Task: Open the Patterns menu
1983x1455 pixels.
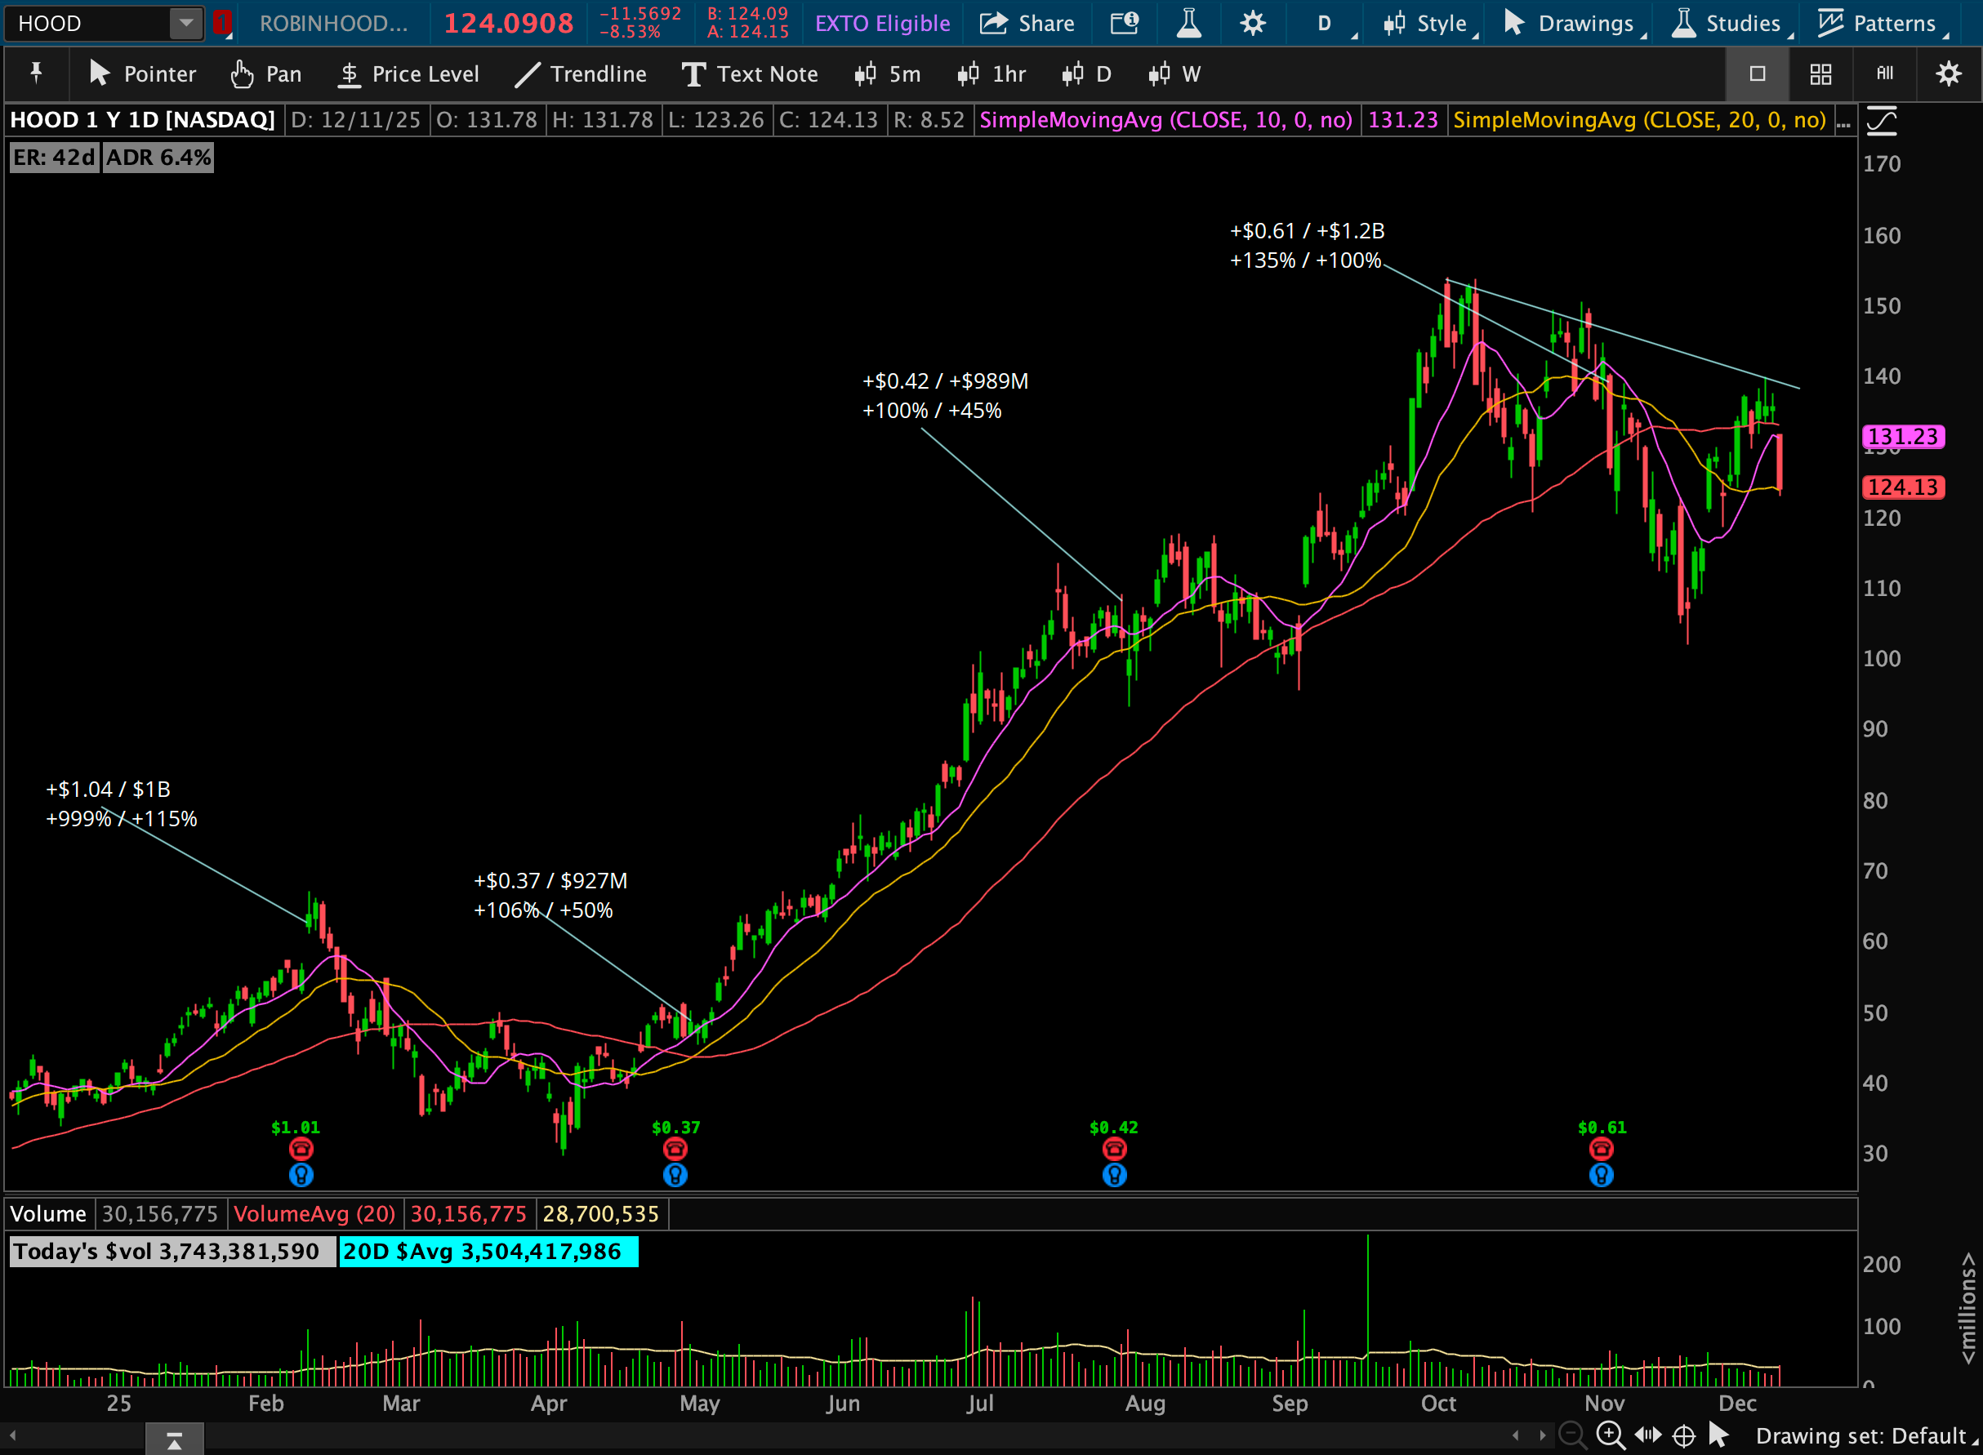Action: click(1881, 24)
